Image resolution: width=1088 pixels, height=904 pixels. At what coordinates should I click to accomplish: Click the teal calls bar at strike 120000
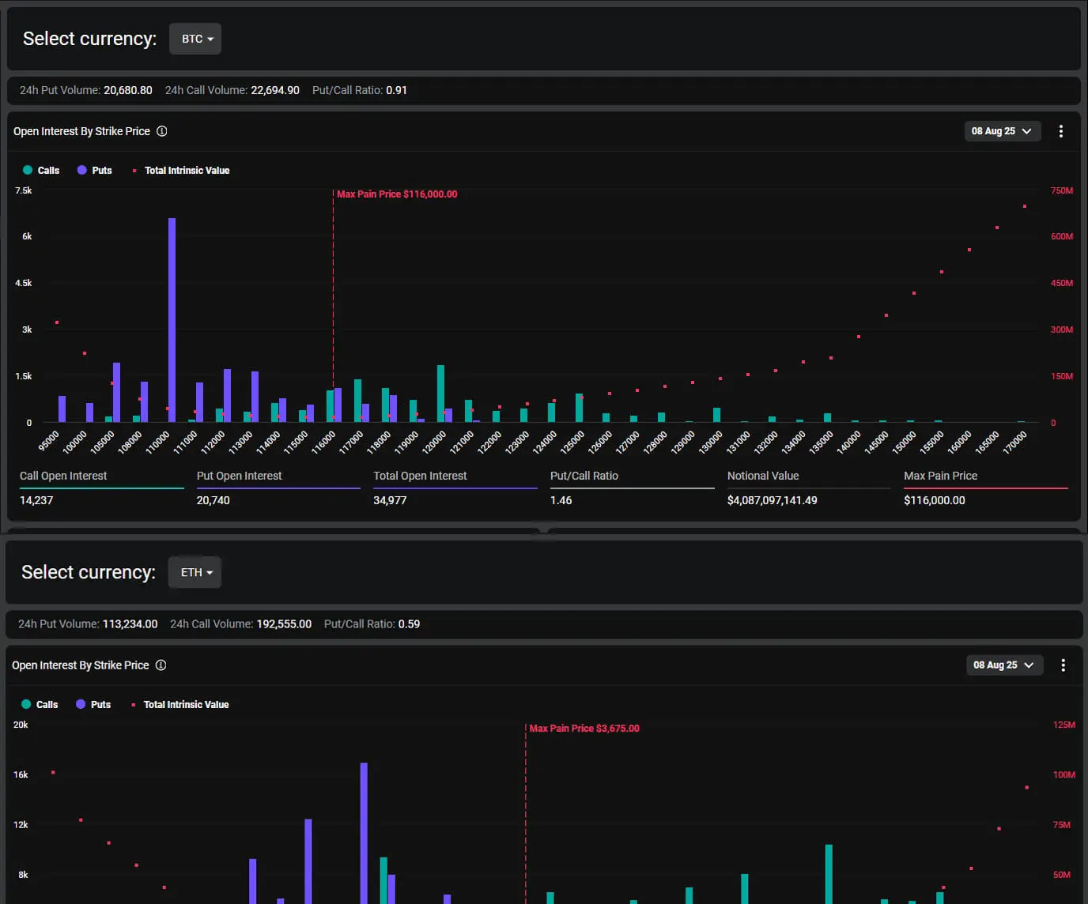[440, 394]
